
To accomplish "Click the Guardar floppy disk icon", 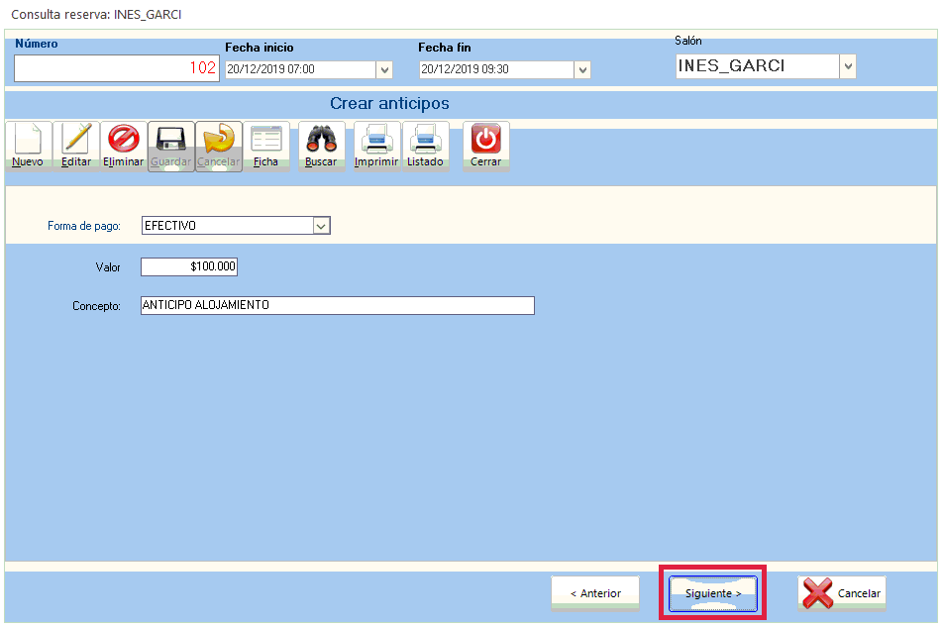I will coord(171,140).
